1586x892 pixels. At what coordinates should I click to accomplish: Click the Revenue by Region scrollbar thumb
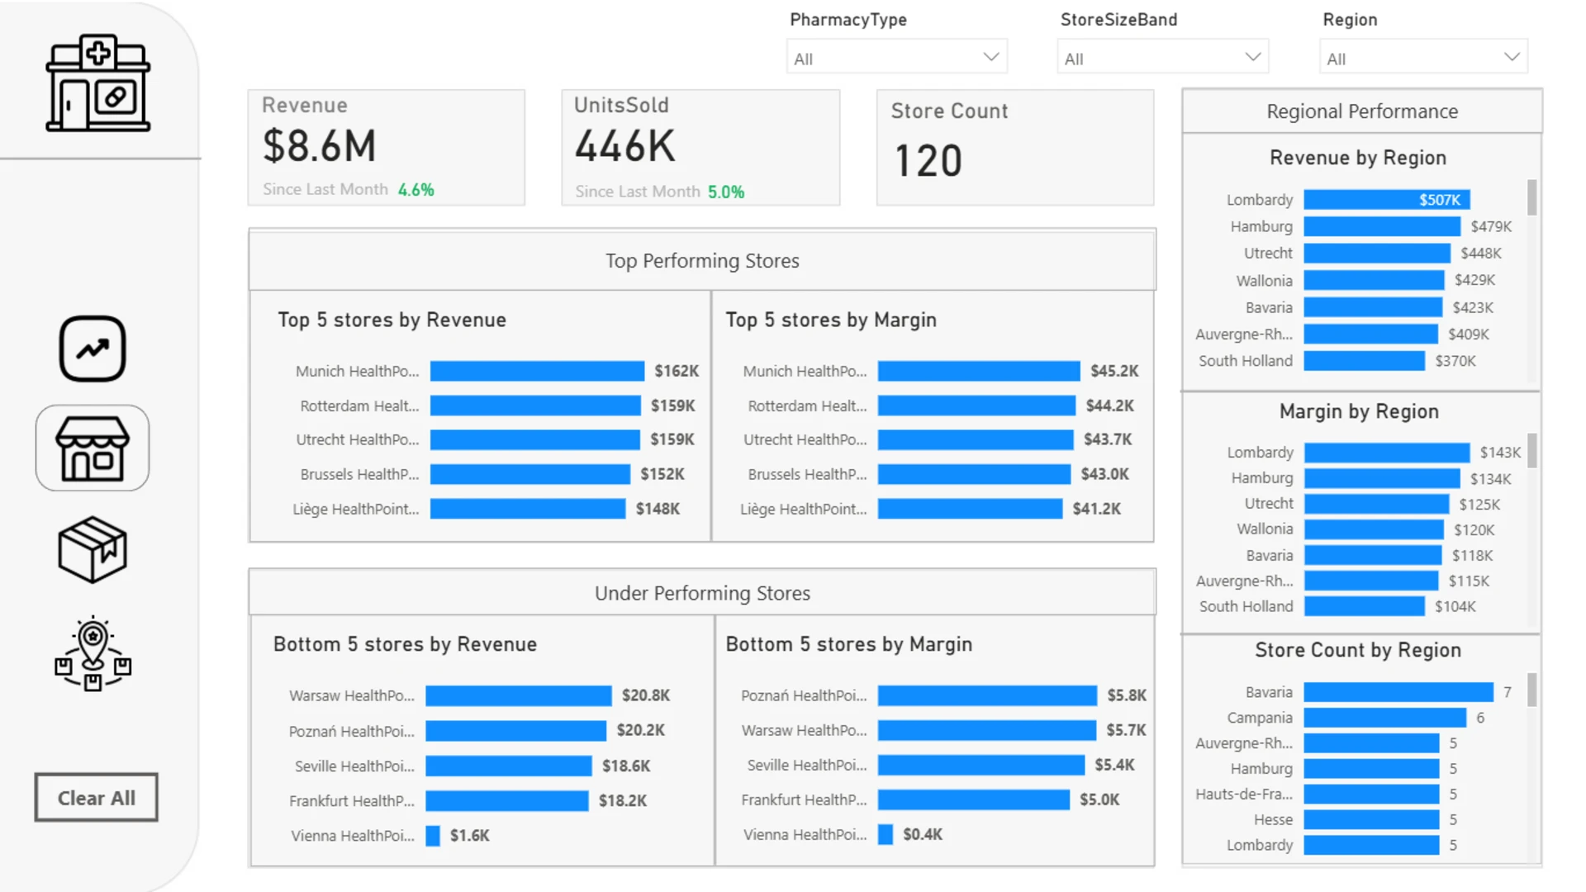tap(1532, 198)
